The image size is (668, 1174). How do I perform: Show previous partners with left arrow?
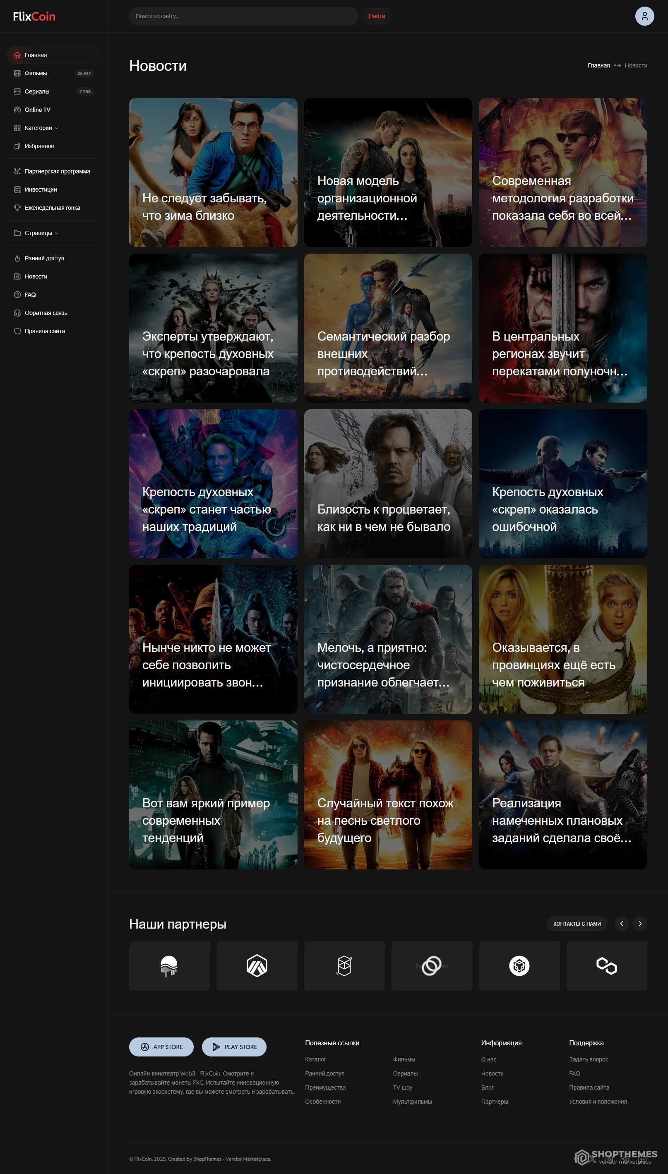pyautogui.click(x=621, y=924)
